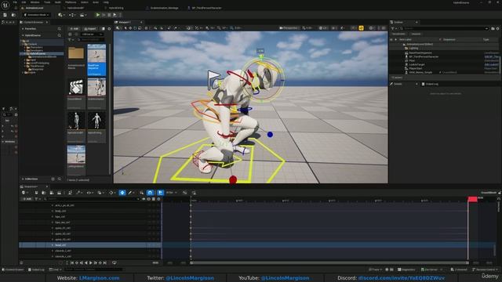Toggle the blue snapping magnet in Sequencer toolbar
This screenshot has width=502, height=282.
click(150, 193)
